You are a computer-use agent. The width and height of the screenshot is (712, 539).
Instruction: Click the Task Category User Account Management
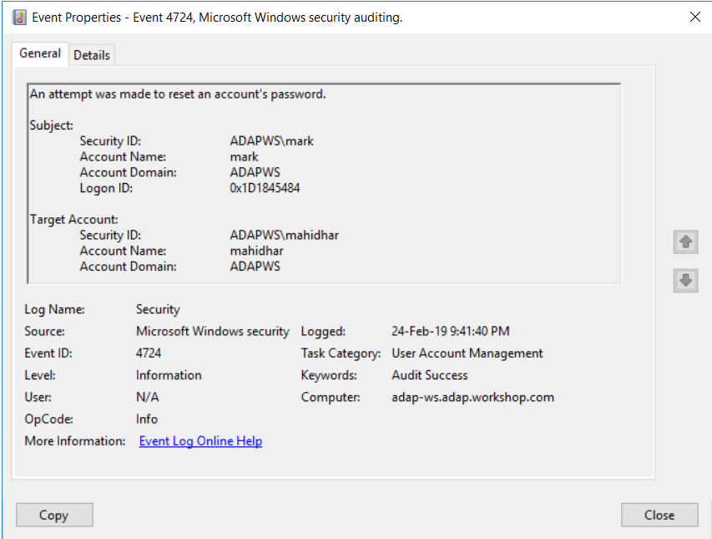coord(467,353)
